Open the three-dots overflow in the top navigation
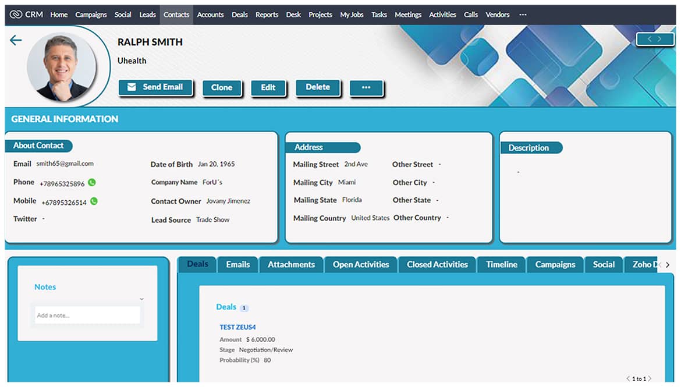 pos(523,15)
